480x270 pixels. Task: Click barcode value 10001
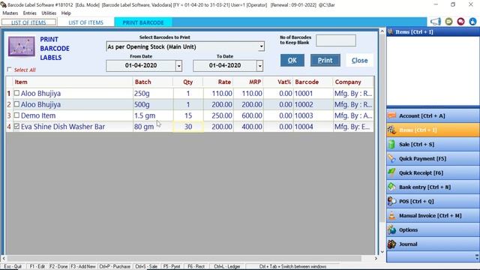pyautogui.click(x=304, y=93)
